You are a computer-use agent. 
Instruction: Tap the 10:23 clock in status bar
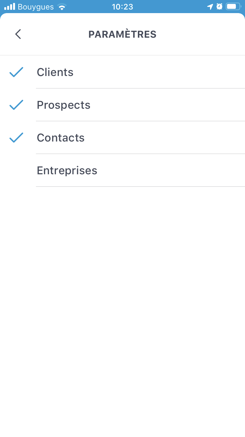click(x=122, y=7)
